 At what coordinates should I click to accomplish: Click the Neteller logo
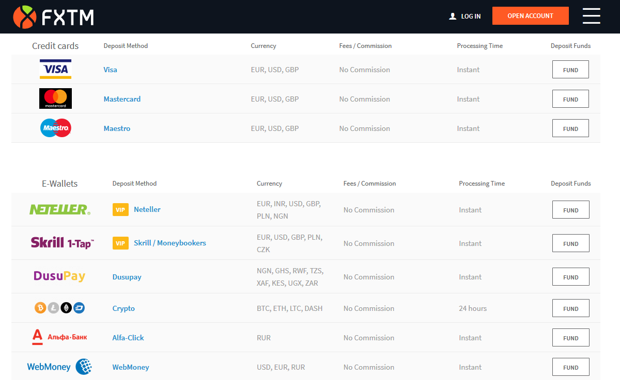[60, 209]
